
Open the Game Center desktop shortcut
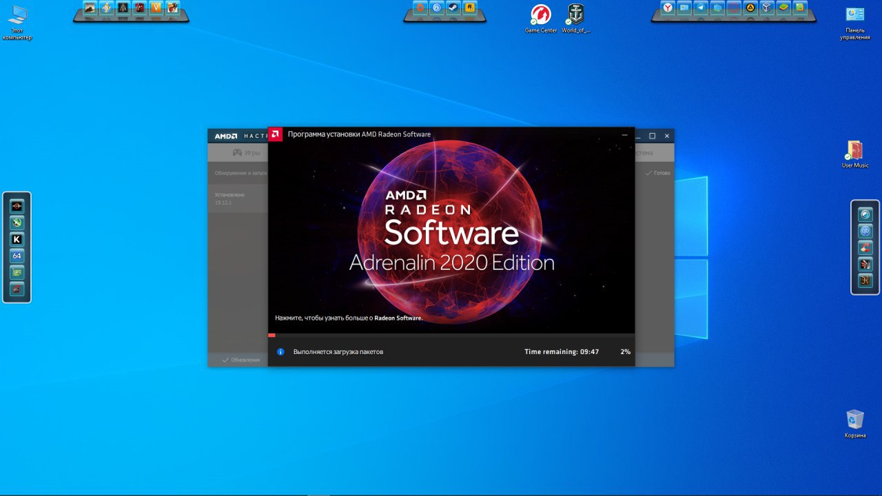tap(541, 19)
